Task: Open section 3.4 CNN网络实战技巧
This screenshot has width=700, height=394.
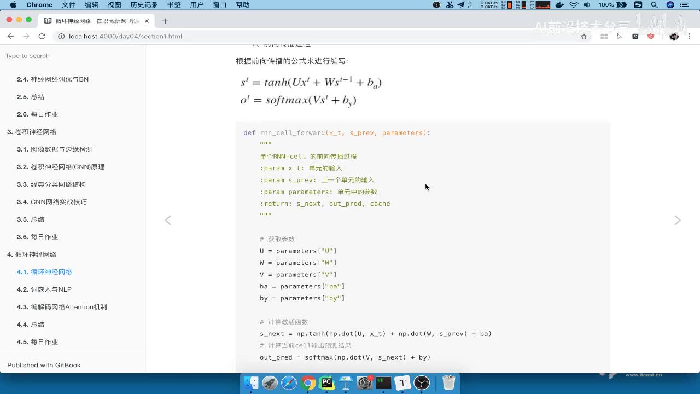Action: click(52, 202)
